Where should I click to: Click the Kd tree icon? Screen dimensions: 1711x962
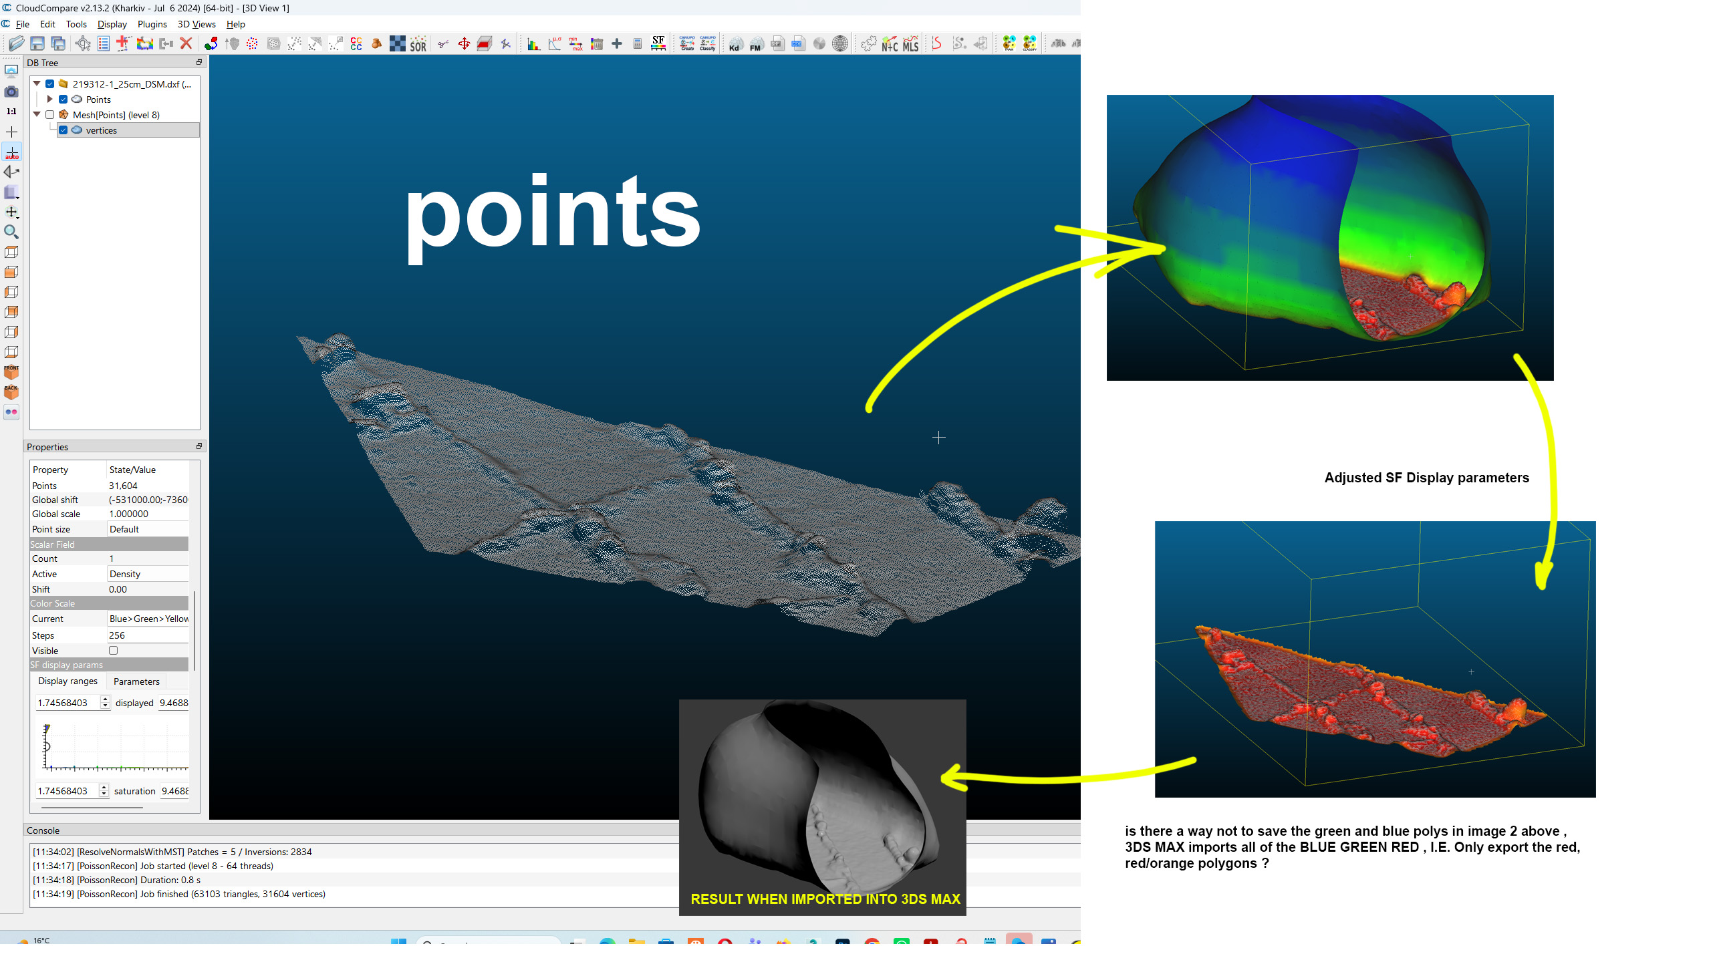pos(735,44)
